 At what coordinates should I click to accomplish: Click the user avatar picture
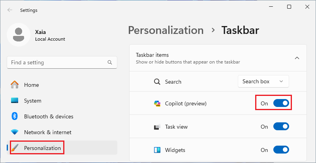coord(18,35)
